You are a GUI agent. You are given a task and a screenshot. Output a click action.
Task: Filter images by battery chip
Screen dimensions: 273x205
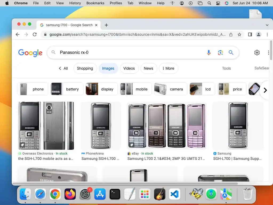click(x=67, y=89)
